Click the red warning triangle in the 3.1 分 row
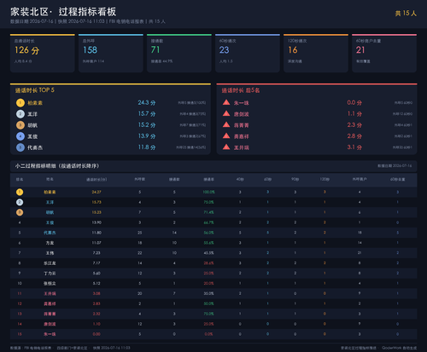 click(226, 147)
